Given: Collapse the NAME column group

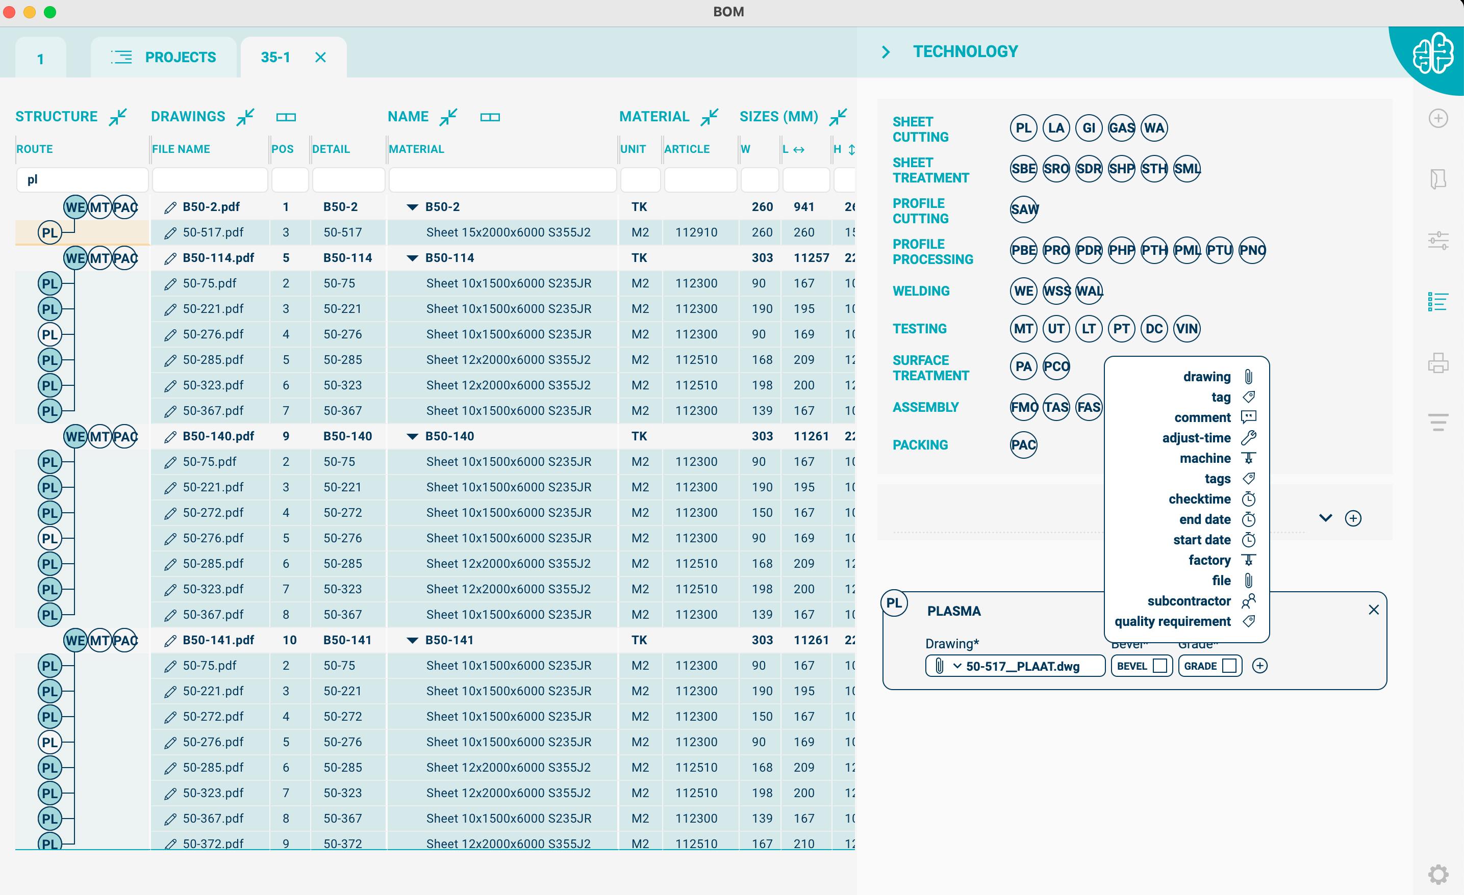Looking at the screenshot, I should (448, 117).
